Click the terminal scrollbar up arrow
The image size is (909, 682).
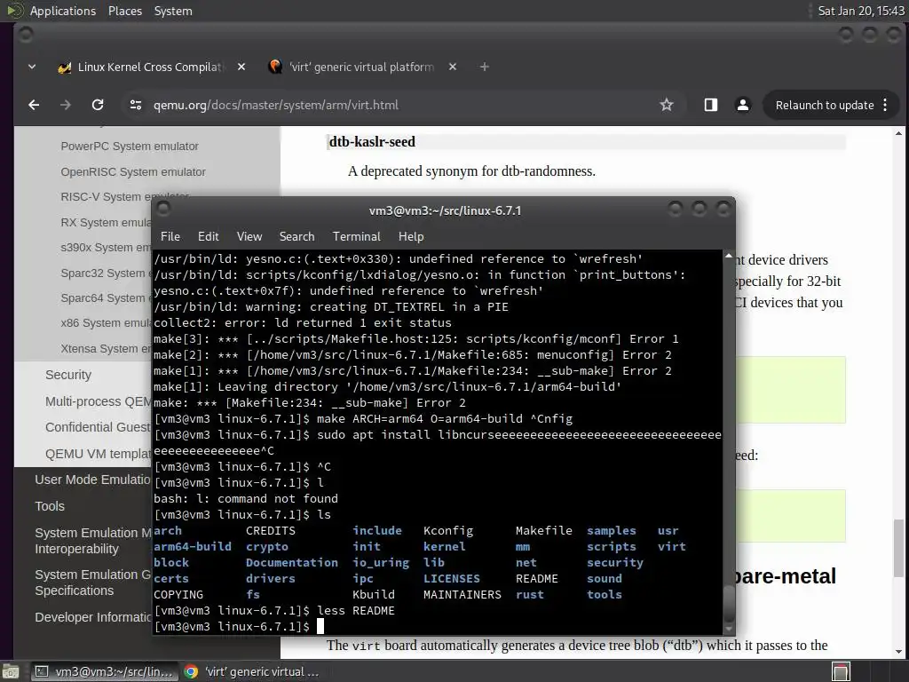point(729,255)
